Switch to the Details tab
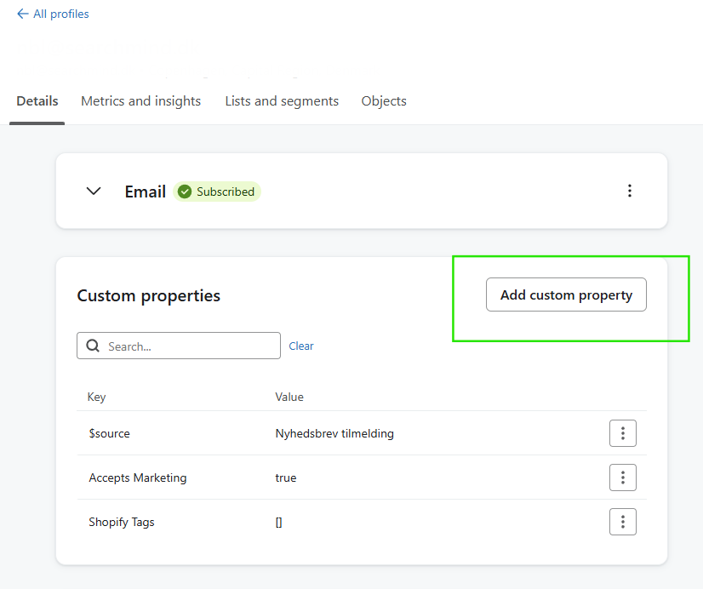The height and width of the screenshot is (589, 703). pyautogui.click(x=37, y=101)
